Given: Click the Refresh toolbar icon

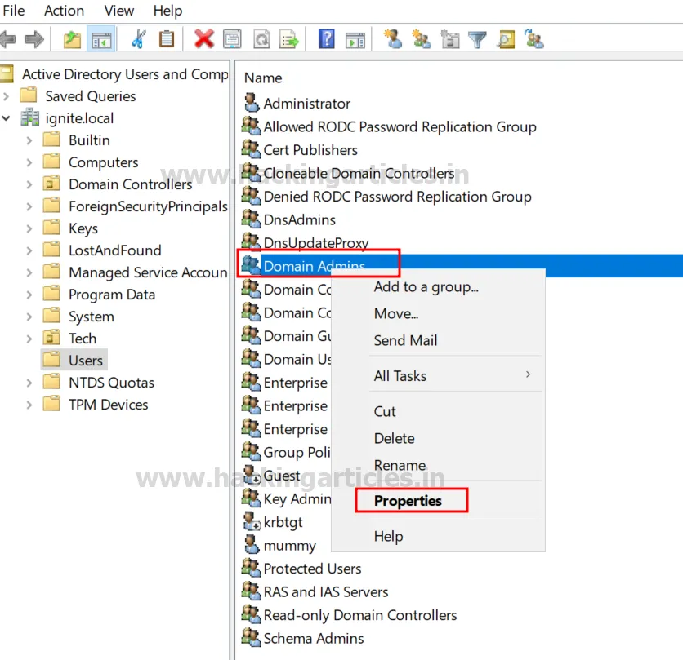Looking at the screenshot, I should tap(261, 38).
